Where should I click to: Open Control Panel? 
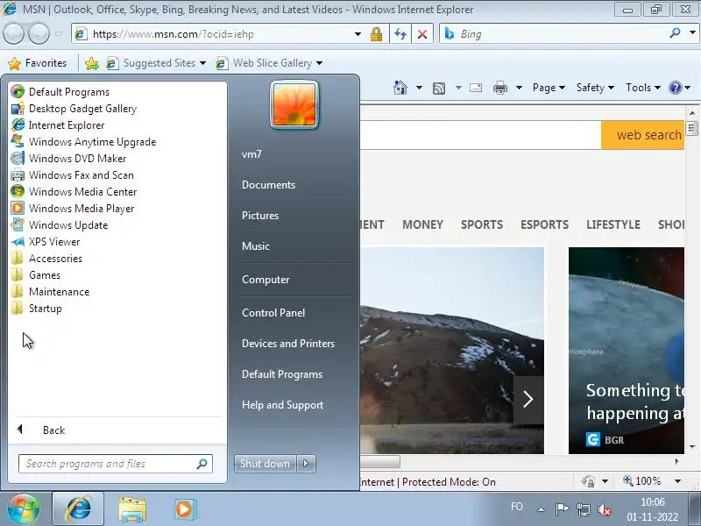[273, 313]
